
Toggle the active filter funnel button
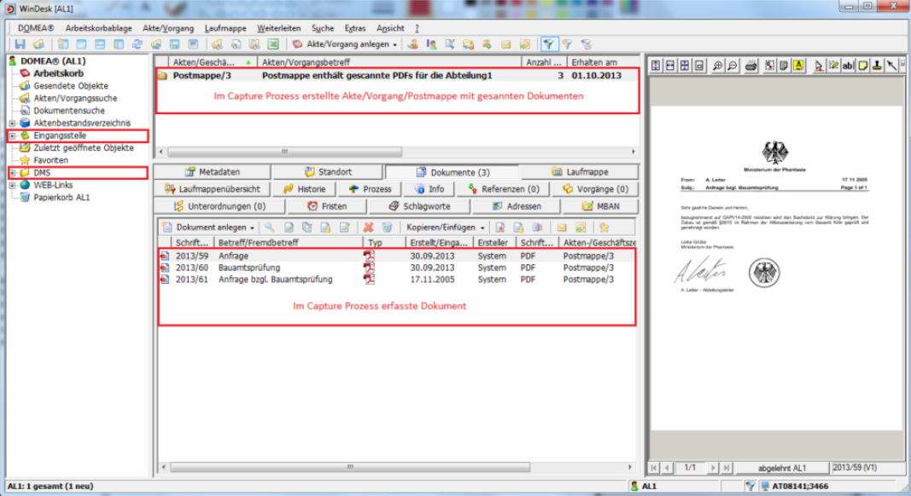(548, 44)
